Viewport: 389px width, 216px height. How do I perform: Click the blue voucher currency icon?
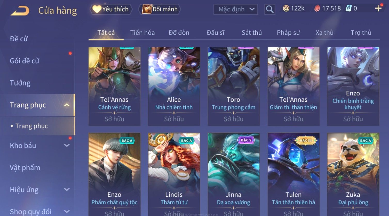click(x=348, y=9)
